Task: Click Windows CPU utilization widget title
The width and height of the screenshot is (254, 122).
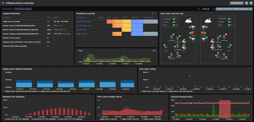Action: coord(13,97)
